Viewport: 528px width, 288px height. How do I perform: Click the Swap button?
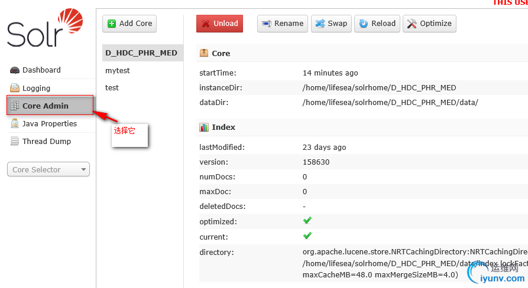point(331,24)
